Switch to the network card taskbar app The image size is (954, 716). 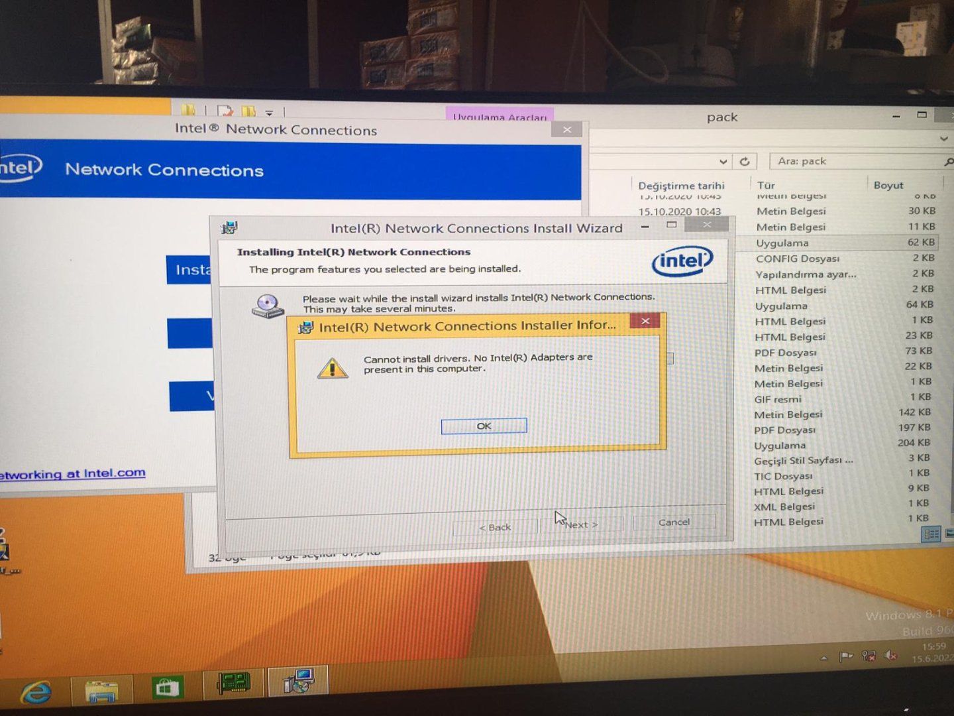[235, 684]
